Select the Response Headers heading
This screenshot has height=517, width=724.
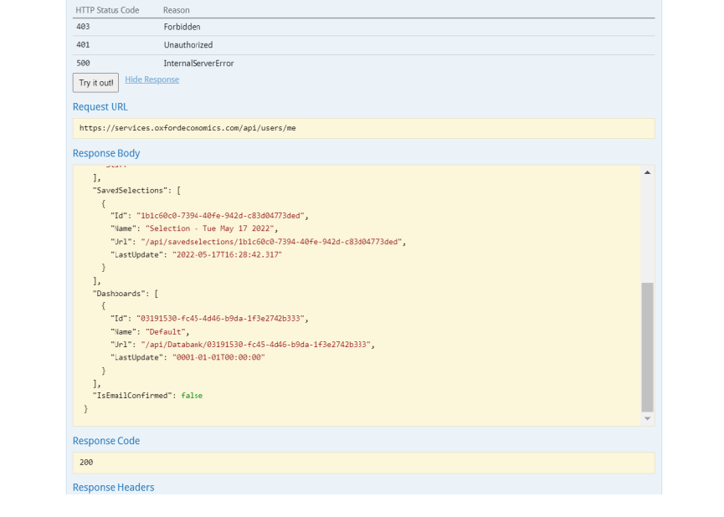click(113, 487)
